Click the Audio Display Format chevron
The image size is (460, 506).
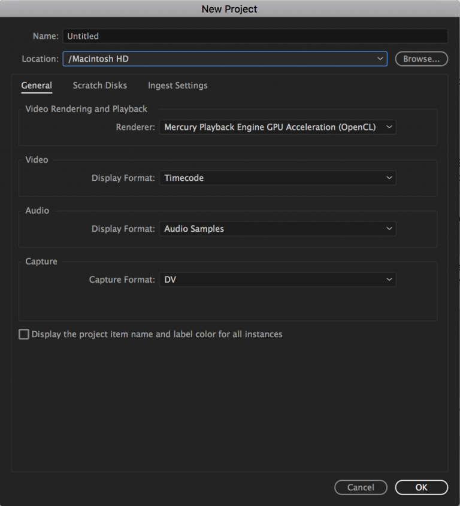coord(389,229)
